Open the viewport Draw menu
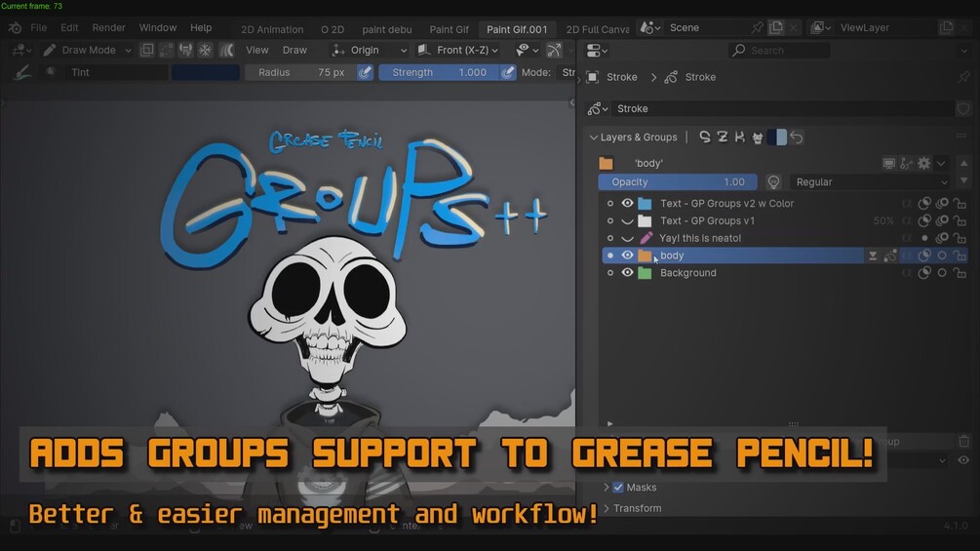Image resolution: width=980 pixels, height=551 pixels. (x=294, y=50)
